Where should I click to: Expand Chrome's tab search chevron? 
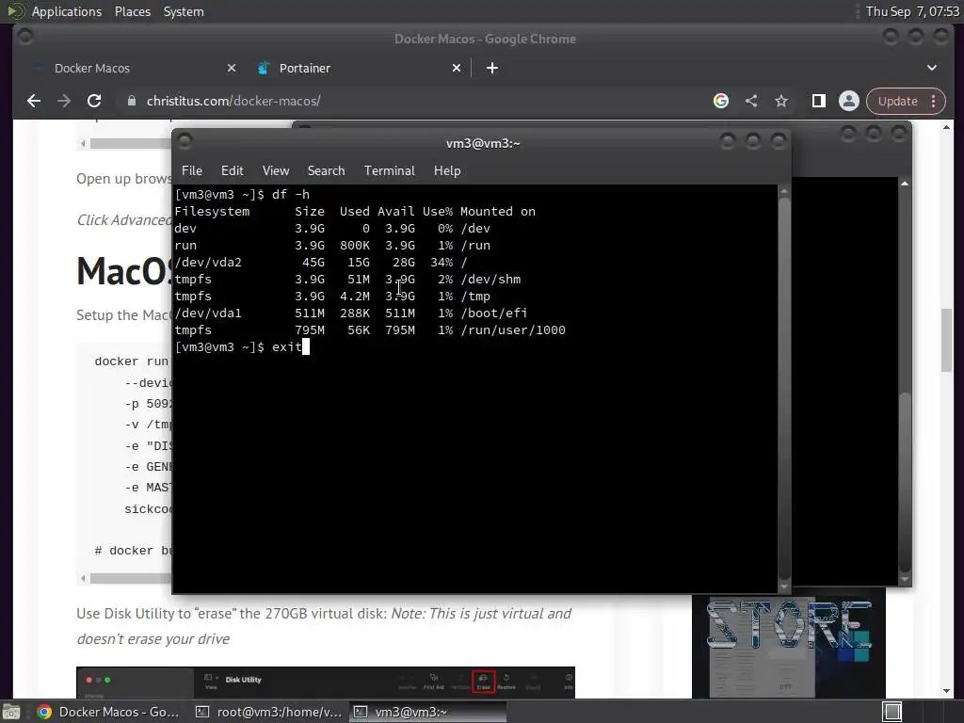point(932,68)
